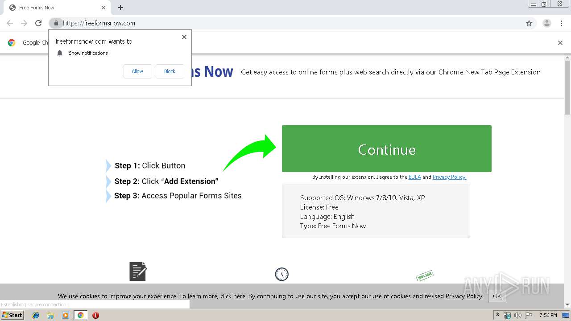Image resolution: width=571 pixels, height=321 pixels.
Task: Click the page vertical scrollbar thumb
Action: click(567, 87)
